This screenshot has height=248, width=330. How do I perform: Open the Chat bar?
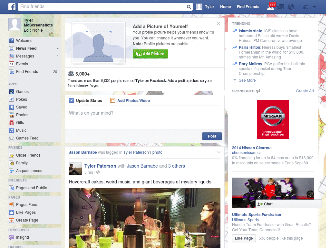[288, 204]
